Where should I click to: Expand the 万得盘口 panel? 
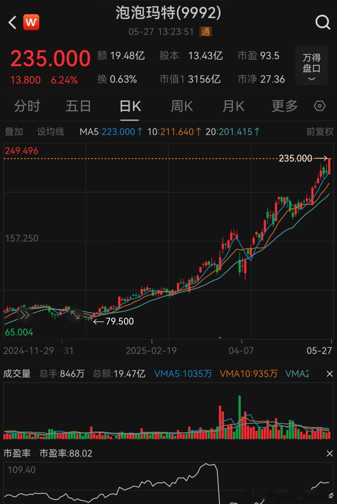click(x=312, y=66)
